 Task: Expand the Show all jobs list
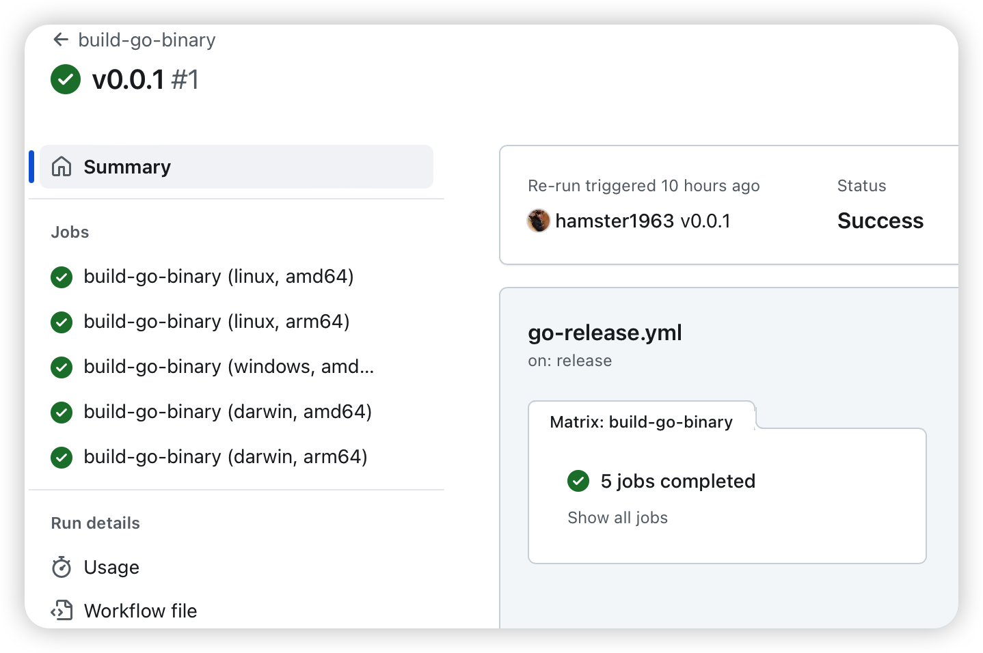617,518
